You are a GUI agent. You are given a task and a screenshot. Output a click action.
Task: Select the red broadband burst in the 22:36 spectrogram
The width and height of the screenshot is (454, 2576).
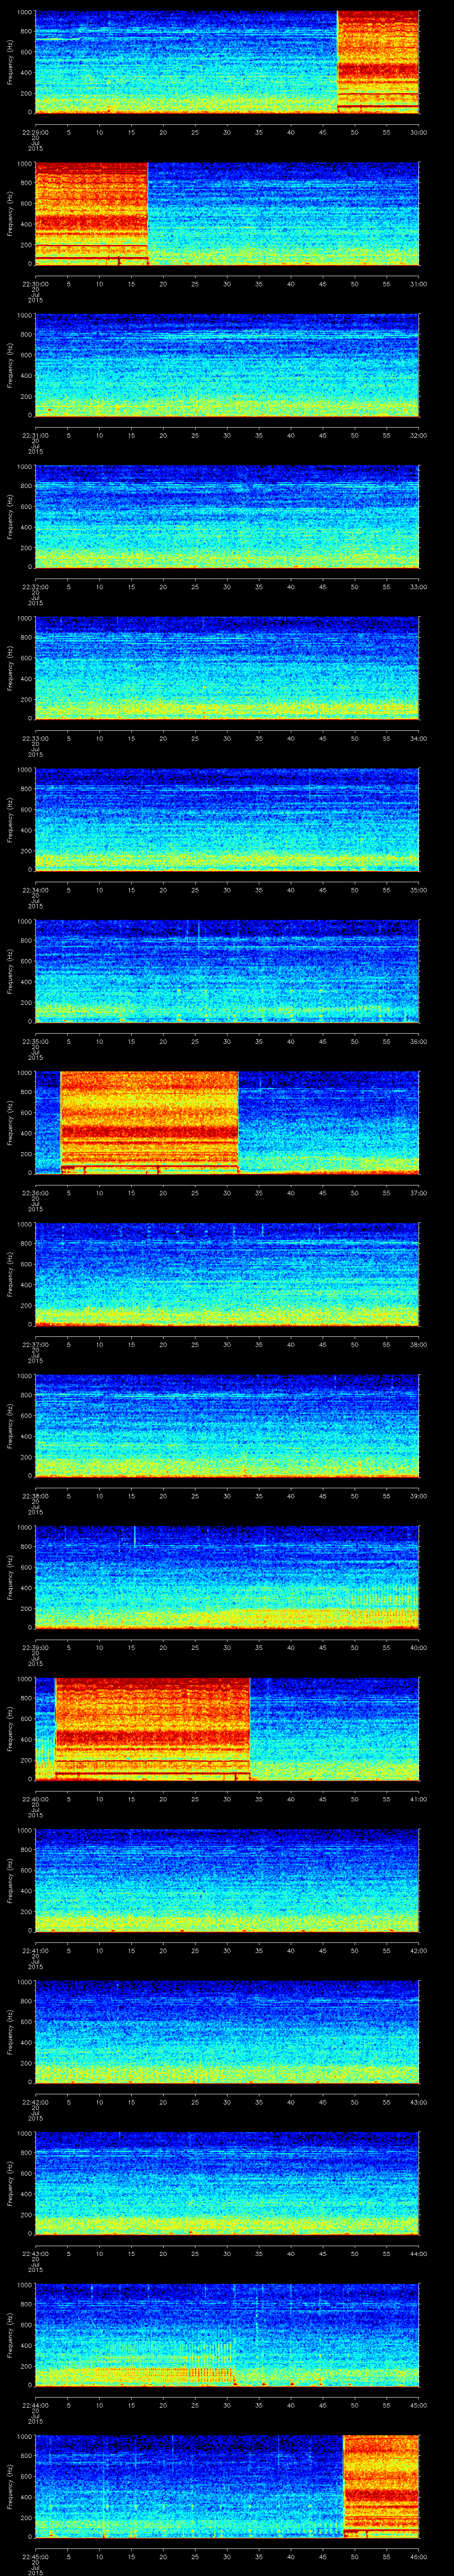point(150,1122)
